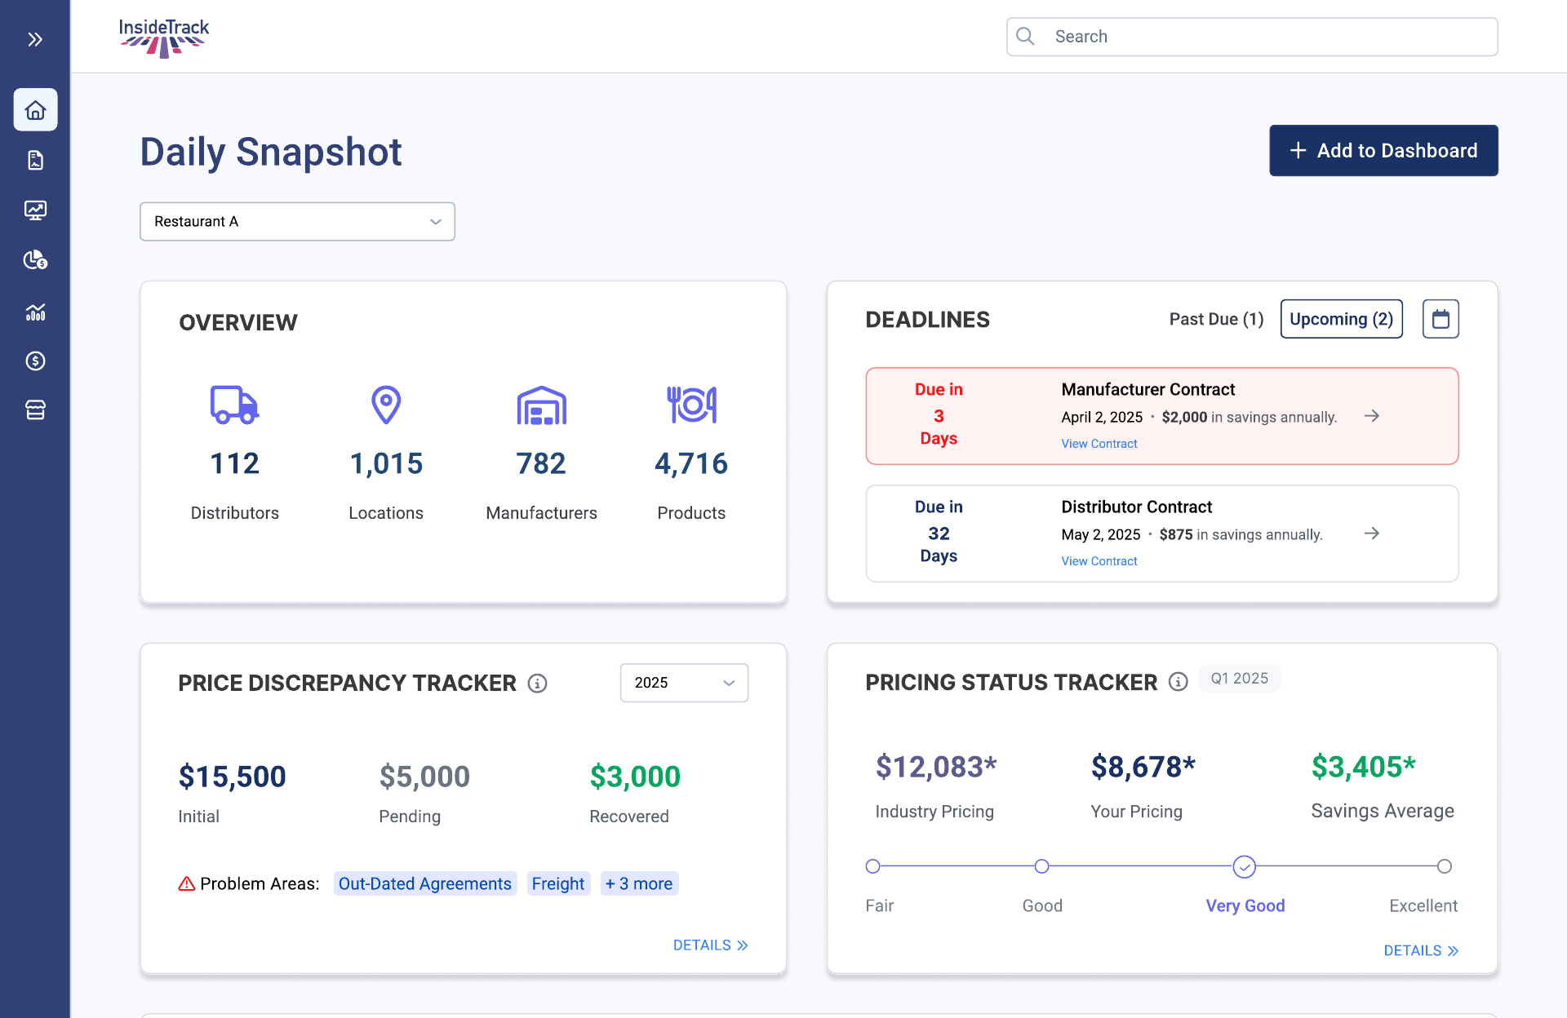Image resolution: width=1567 pixels, height=1018 pixels.
Task: Click info icon beside Price Discrepancy Tracker
Action: point(537,684)
